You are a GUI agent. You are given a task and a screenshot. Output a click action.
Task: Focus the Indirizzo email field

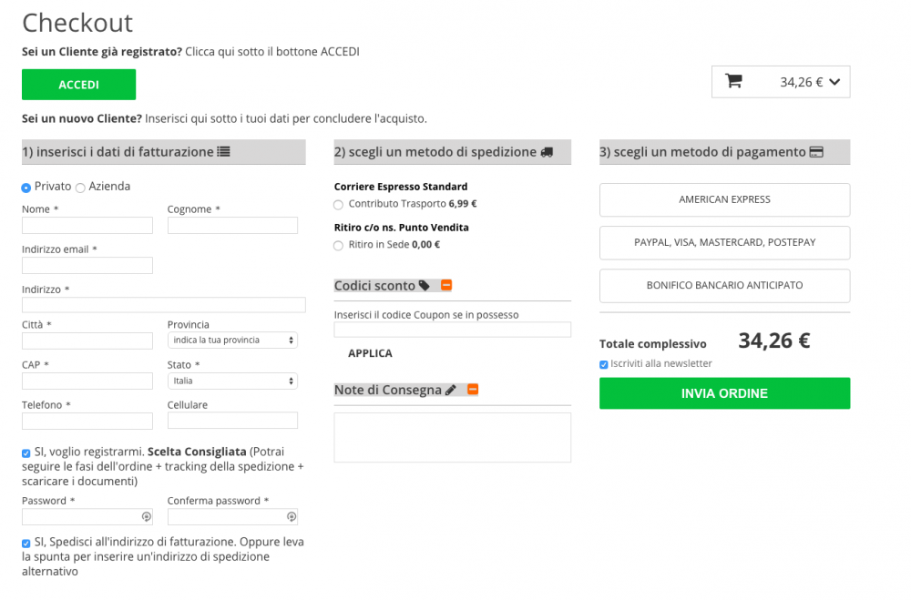point(87,266)
